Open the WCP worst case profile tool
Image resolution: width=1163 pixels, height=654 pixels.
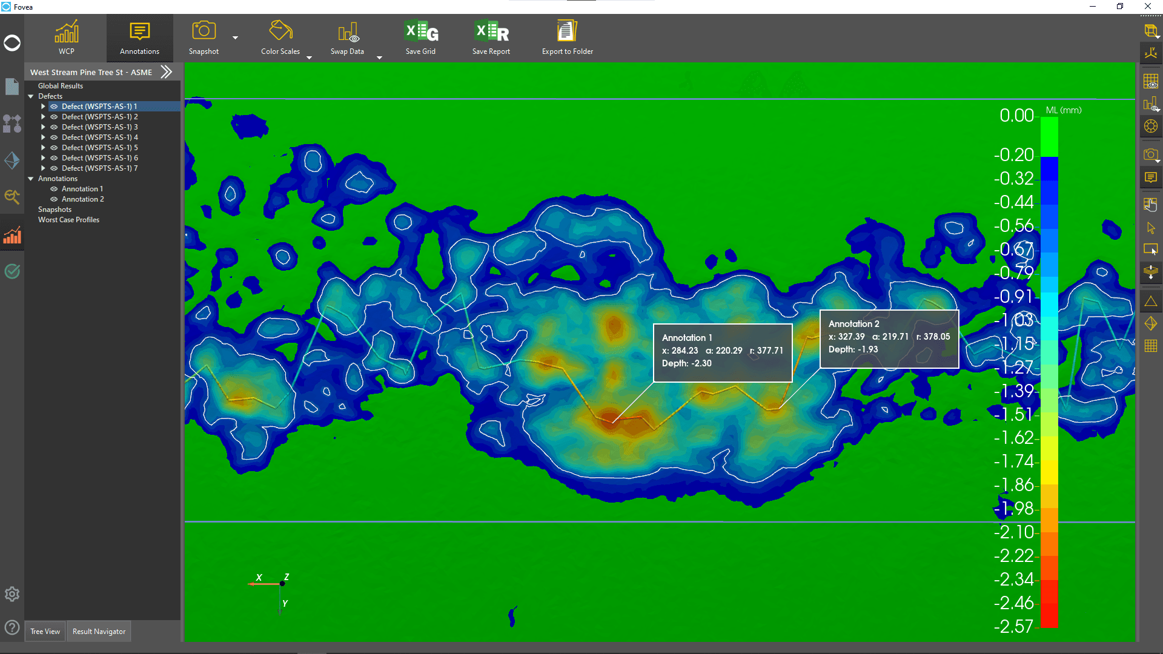(x=67, y=38)
